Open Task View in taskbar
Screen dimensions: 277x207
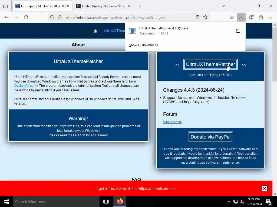(x=106, y=202)
